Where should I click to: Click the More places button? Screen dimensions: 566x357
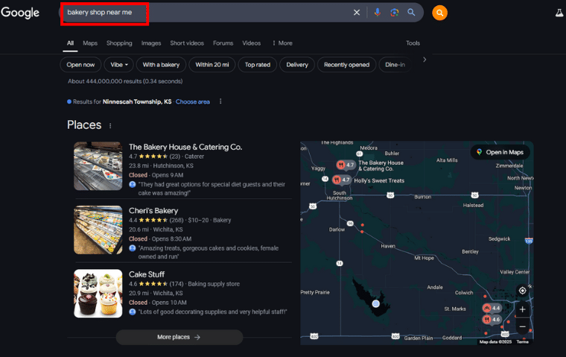(x=179, y=337)
